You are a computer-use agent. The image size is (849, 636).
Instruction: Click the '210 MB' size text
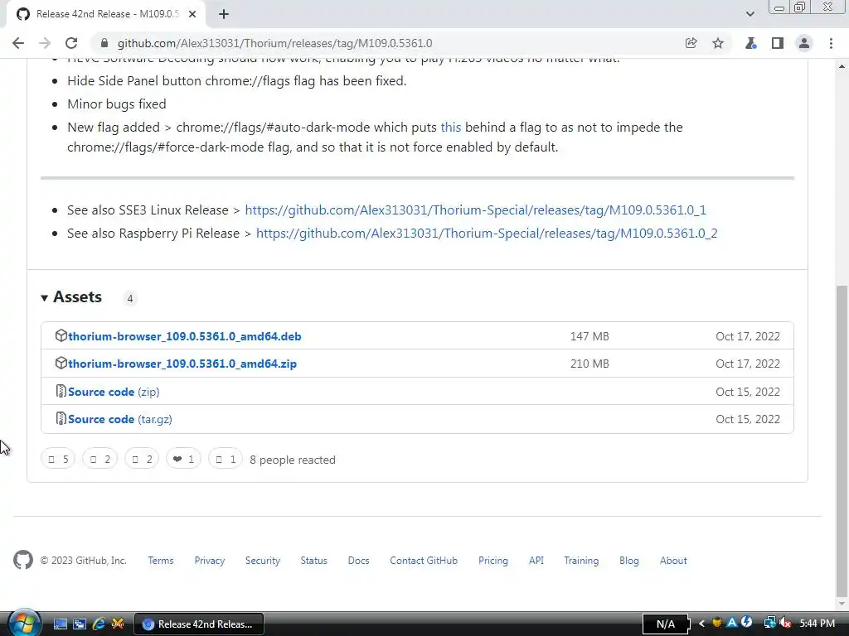pos(589,364)
